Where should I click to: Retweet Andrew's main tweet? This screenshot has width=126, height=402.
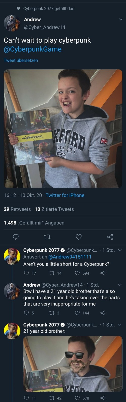47,237
